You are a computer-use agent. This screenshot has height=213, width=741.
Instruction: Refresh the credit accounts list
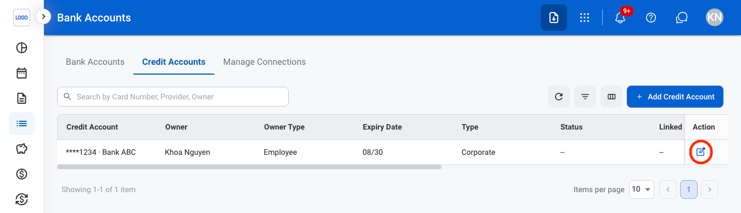pyautogui.click(x=559, y=97)
